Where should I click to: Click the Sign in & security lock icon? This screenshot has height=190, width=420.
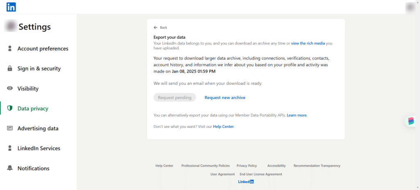10,69
